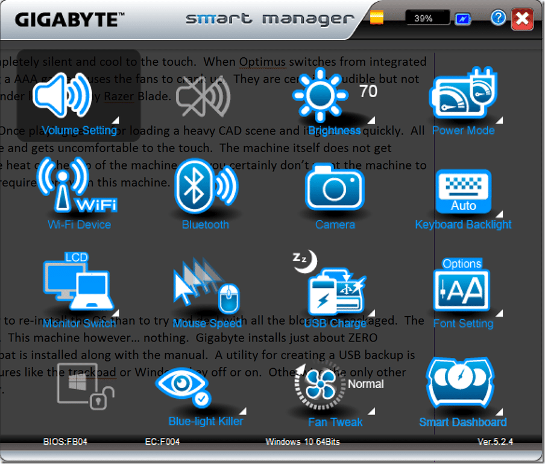Click the Keyboard Backlight Auto icon
The width and height of the screenshot is (545, 464).
coord(464,191)
